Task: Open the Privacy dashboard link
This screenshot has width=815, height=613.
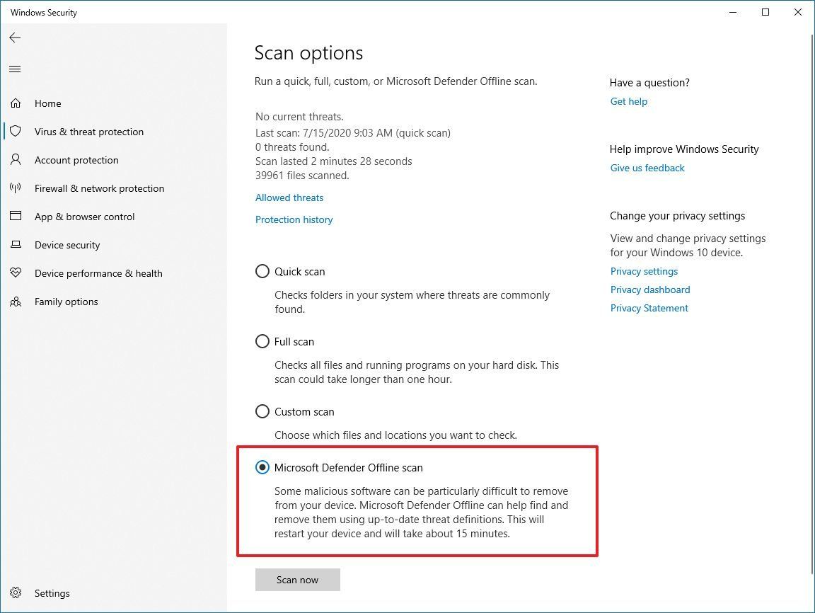Action: click(650, 290)
